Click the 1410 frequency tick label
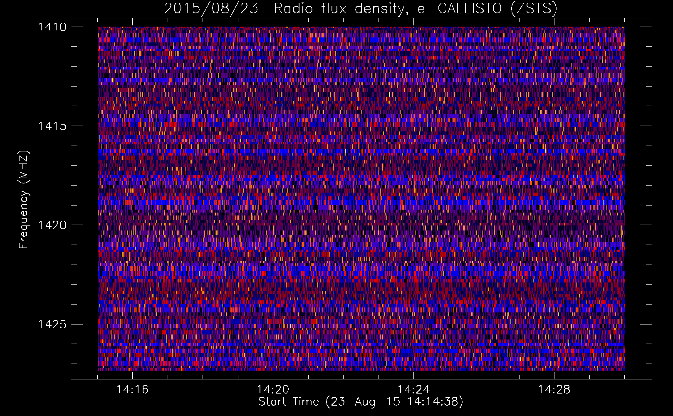The height and width of the screenshot is (416, 673). (x=52, y=27)
